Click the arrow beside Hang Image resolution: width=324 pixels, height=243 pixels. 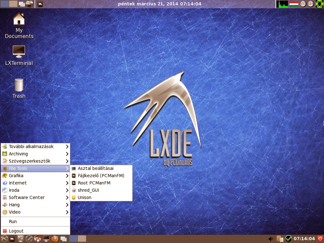(x=67, y=205)
